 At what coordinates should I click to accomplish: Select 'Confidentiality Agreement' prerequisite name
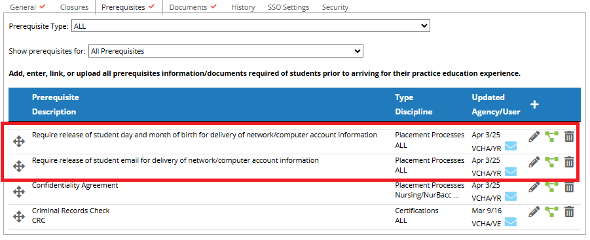coord(75,185)
